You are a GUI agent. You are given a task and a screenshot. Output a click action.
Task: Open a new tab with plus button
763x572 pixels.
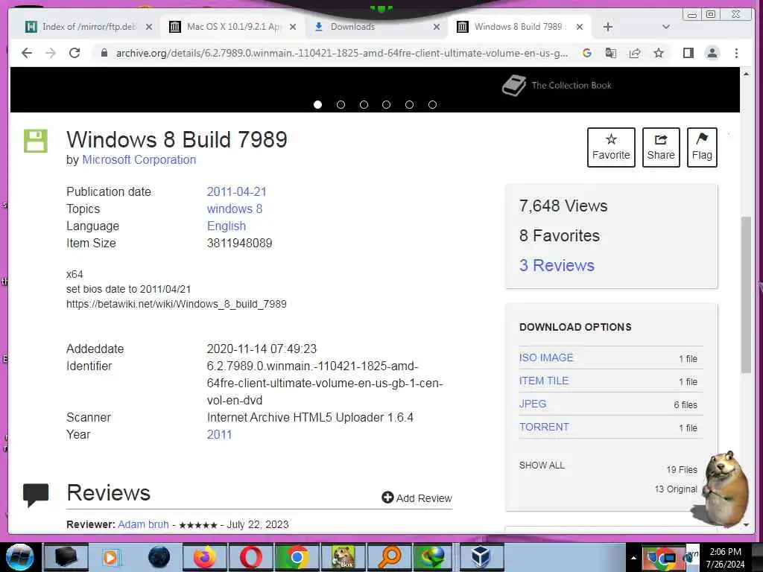tap(607, 27)
